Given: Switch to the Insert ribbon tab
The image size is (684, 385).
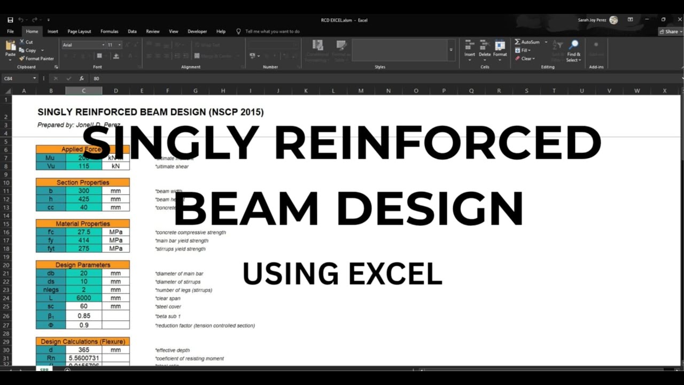Looking at the screenshot, I should [53, 32].
